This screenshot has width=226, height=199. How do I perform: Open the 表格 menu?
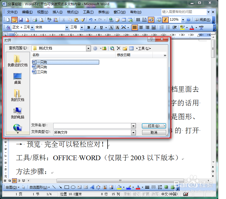pyautogui.click(x=103, y=12)
